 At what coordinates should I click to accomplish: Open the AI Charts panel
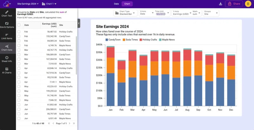tap(7, 70)
